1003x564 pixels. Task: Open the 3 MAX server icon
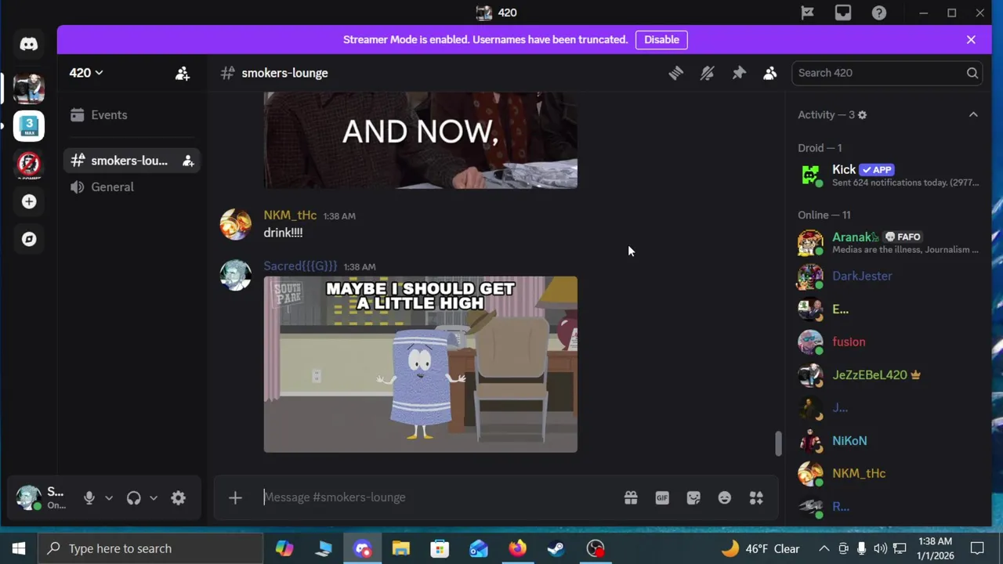(29, 126)
